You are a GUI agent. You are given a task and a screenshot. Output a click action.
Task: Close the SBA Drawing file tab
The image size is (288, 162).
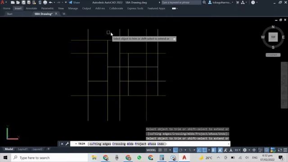point(56,13)
